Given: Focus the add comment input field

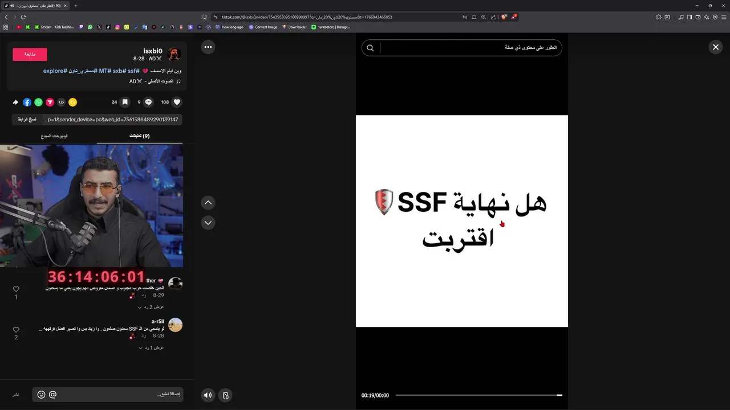Looking at the screenshot, I should [108, 395].
